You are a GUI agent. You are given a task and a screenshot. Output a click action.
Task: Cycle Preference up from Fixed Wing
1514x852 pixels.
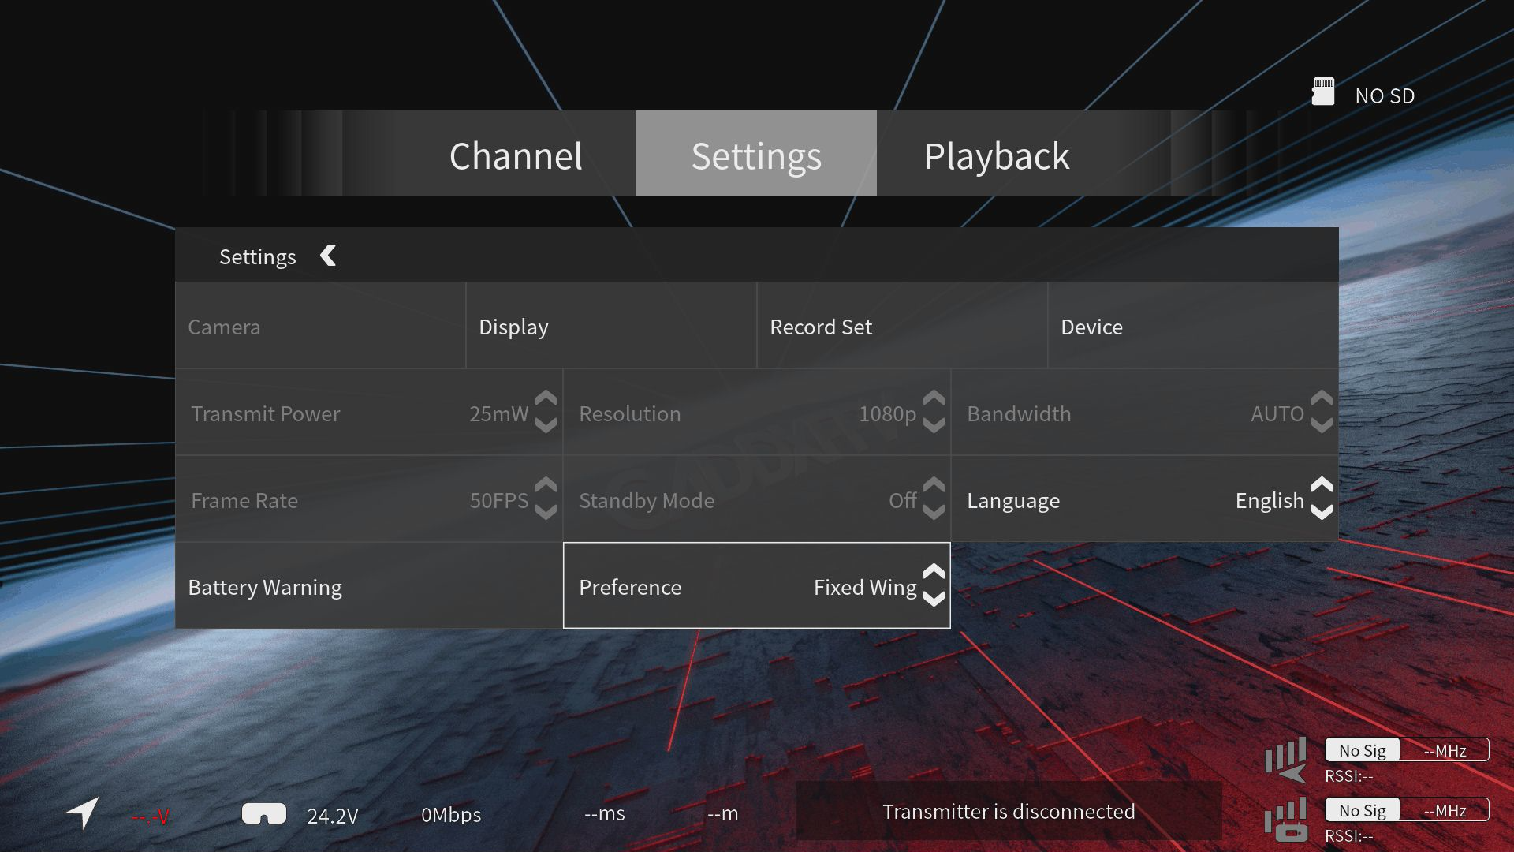(934, 572)
